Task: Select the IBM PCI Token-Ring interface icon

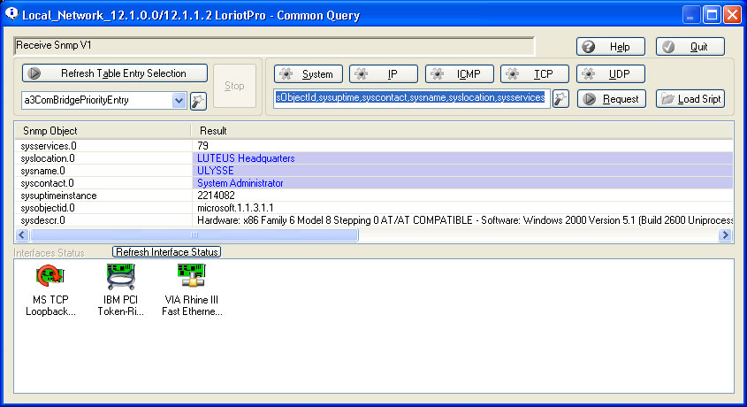Action: tap(120, 276)
